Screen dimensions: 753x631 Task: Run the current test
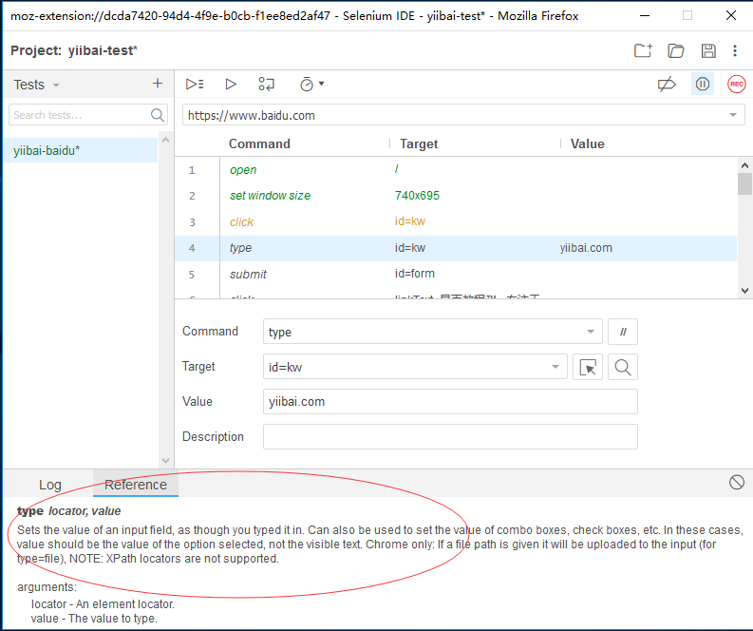(231, 85)
